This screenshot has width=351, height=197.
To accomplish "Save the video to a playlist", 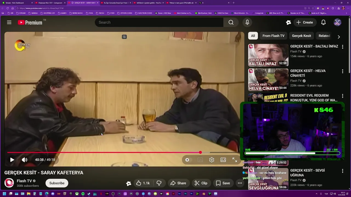I will [223, 183].
